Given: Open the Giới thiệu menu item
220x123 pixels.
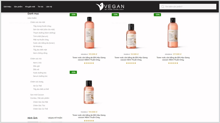Looking at the screenshot, I should pyautogui.click(x=7, y=7).
